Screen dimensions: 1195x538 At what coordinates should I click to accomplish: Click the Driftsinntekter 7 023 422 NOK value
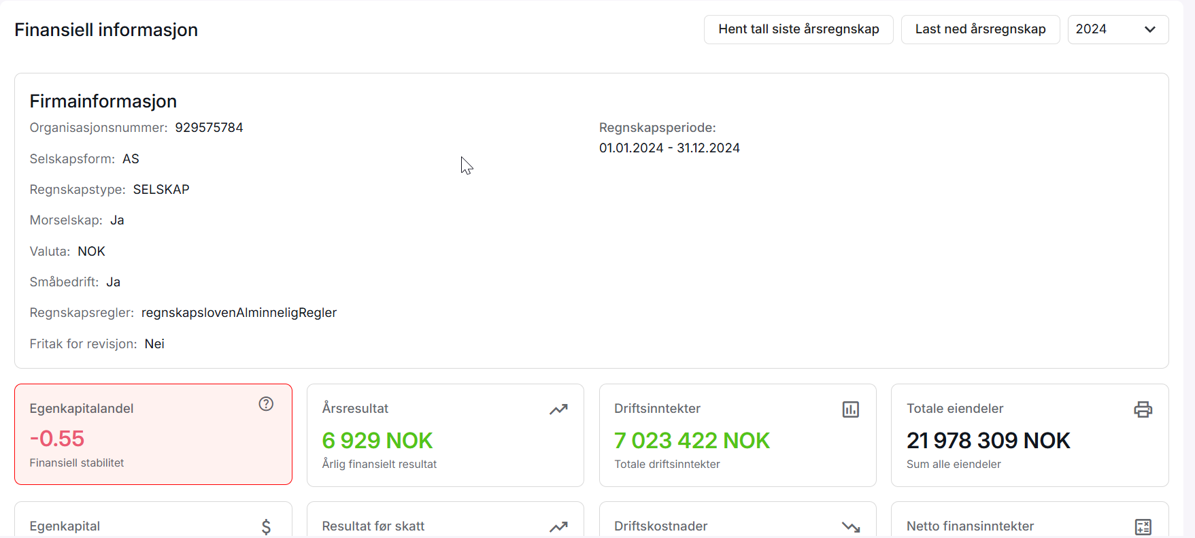point(692,441)
